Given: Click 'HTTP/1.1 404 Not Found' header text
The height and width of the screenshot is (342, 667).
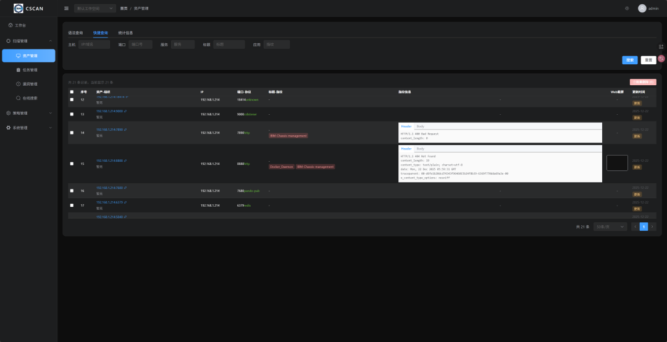Looking at the screenshot, I should coord(418,156).
